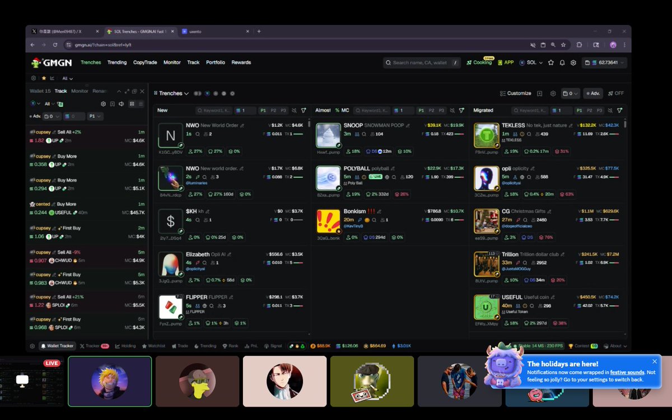
Task: Click festive sounds link in notification
Action: 626,372
